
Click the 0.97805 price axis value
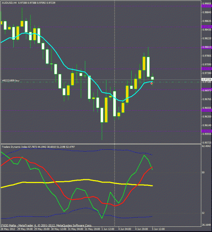click(207, 56)
